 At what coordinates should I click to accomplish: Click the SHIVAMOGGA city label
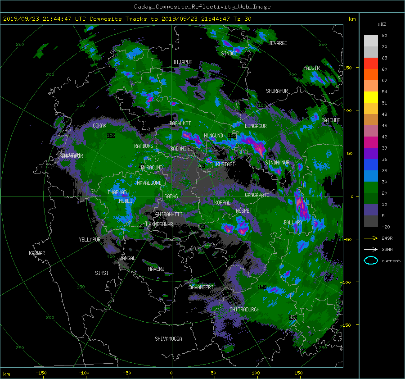(168, 339)
